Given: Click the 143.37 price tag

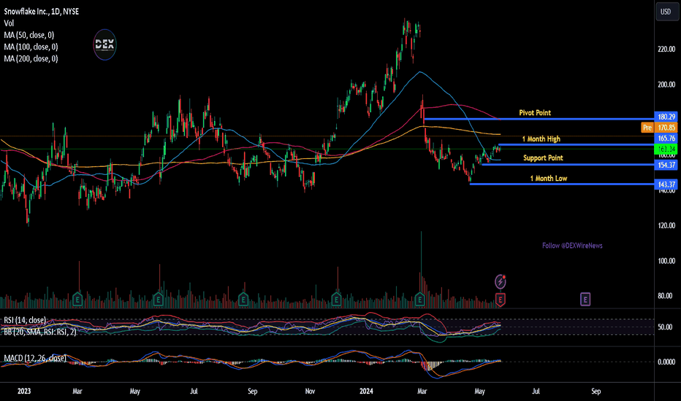Looking at the screenshot, I should pyautogui.click(x=666, y=184).
